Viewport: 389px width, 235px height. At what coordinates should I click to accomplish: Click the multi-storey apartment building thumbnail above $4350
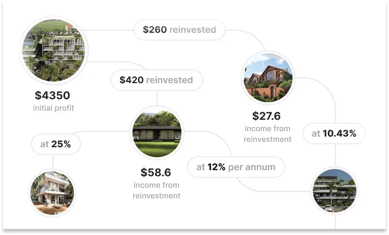click(x=54, y=50)
